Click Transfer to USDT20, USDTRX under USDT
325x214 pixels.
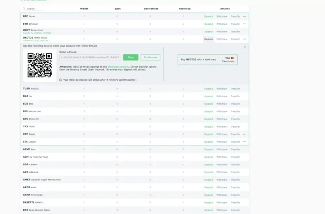pyautogui.click(x=37, y=33)
